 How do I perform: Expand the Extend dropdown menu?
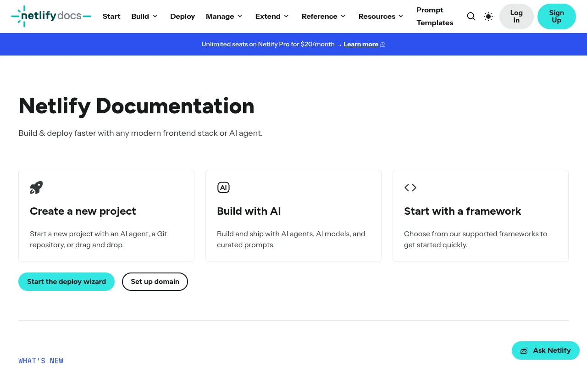(x=272, y=17)
